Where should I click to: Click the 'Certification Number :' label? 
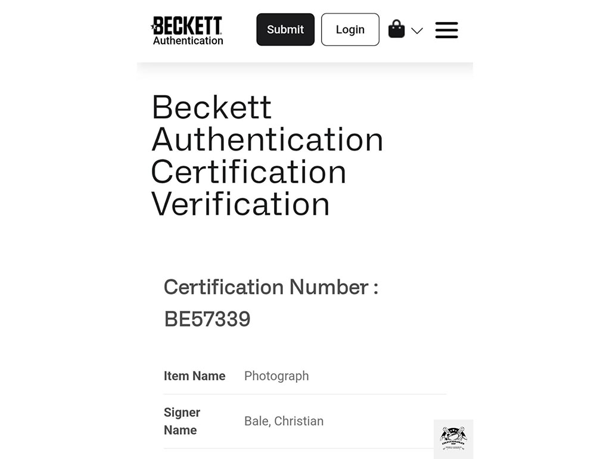click(x=271, y=287)
